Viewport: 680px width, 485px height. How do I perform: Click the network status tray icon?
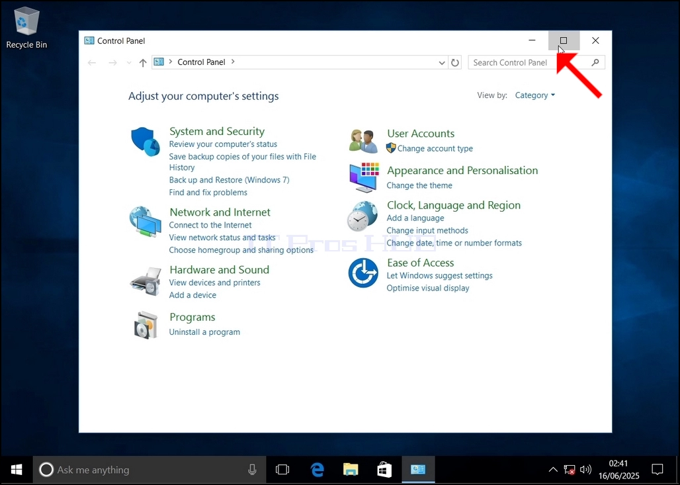pos(569,469)
